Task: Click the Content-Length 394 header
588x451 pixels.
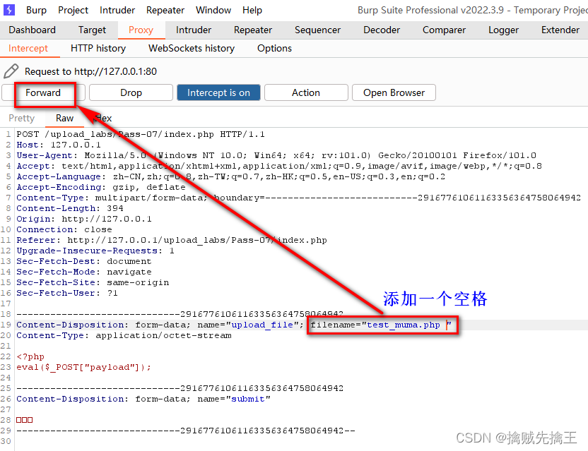Action: pos(70,208)
